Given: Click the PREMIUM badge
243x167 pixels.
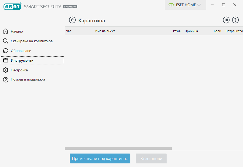Looking at the screenshot, I should click(x=70, y=7).
